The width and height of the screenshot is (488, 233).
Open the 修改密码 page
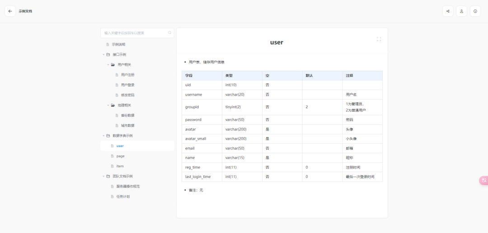coord(127,95)
